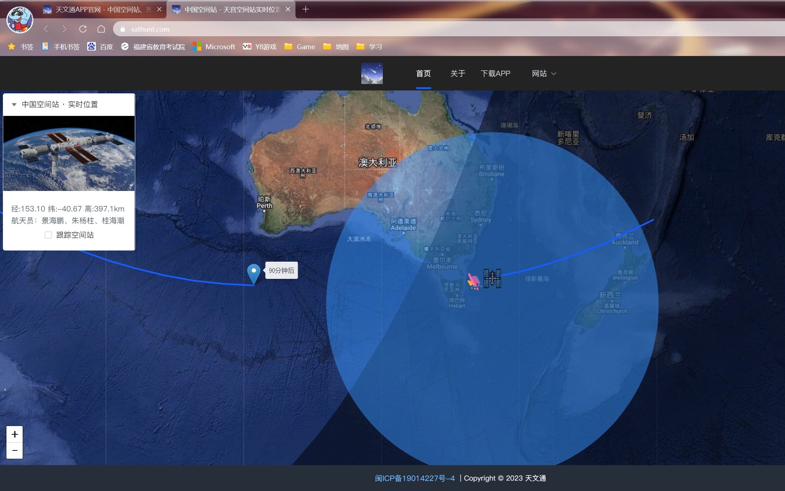Open the 闽ICP备19014227号-4 link

pyautogui.click(x=415, y=478)
